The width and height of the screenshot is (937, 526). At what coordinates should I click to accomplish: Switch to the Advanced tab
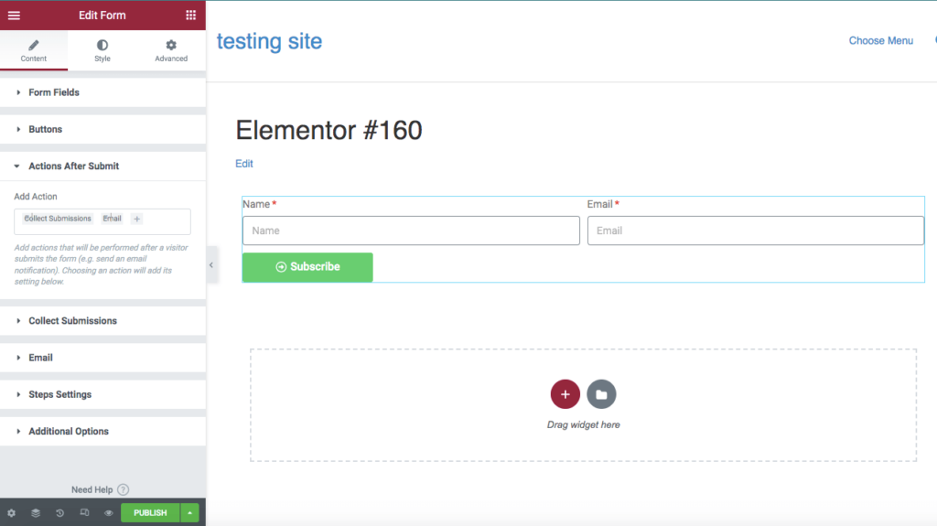tap(171, 50)
